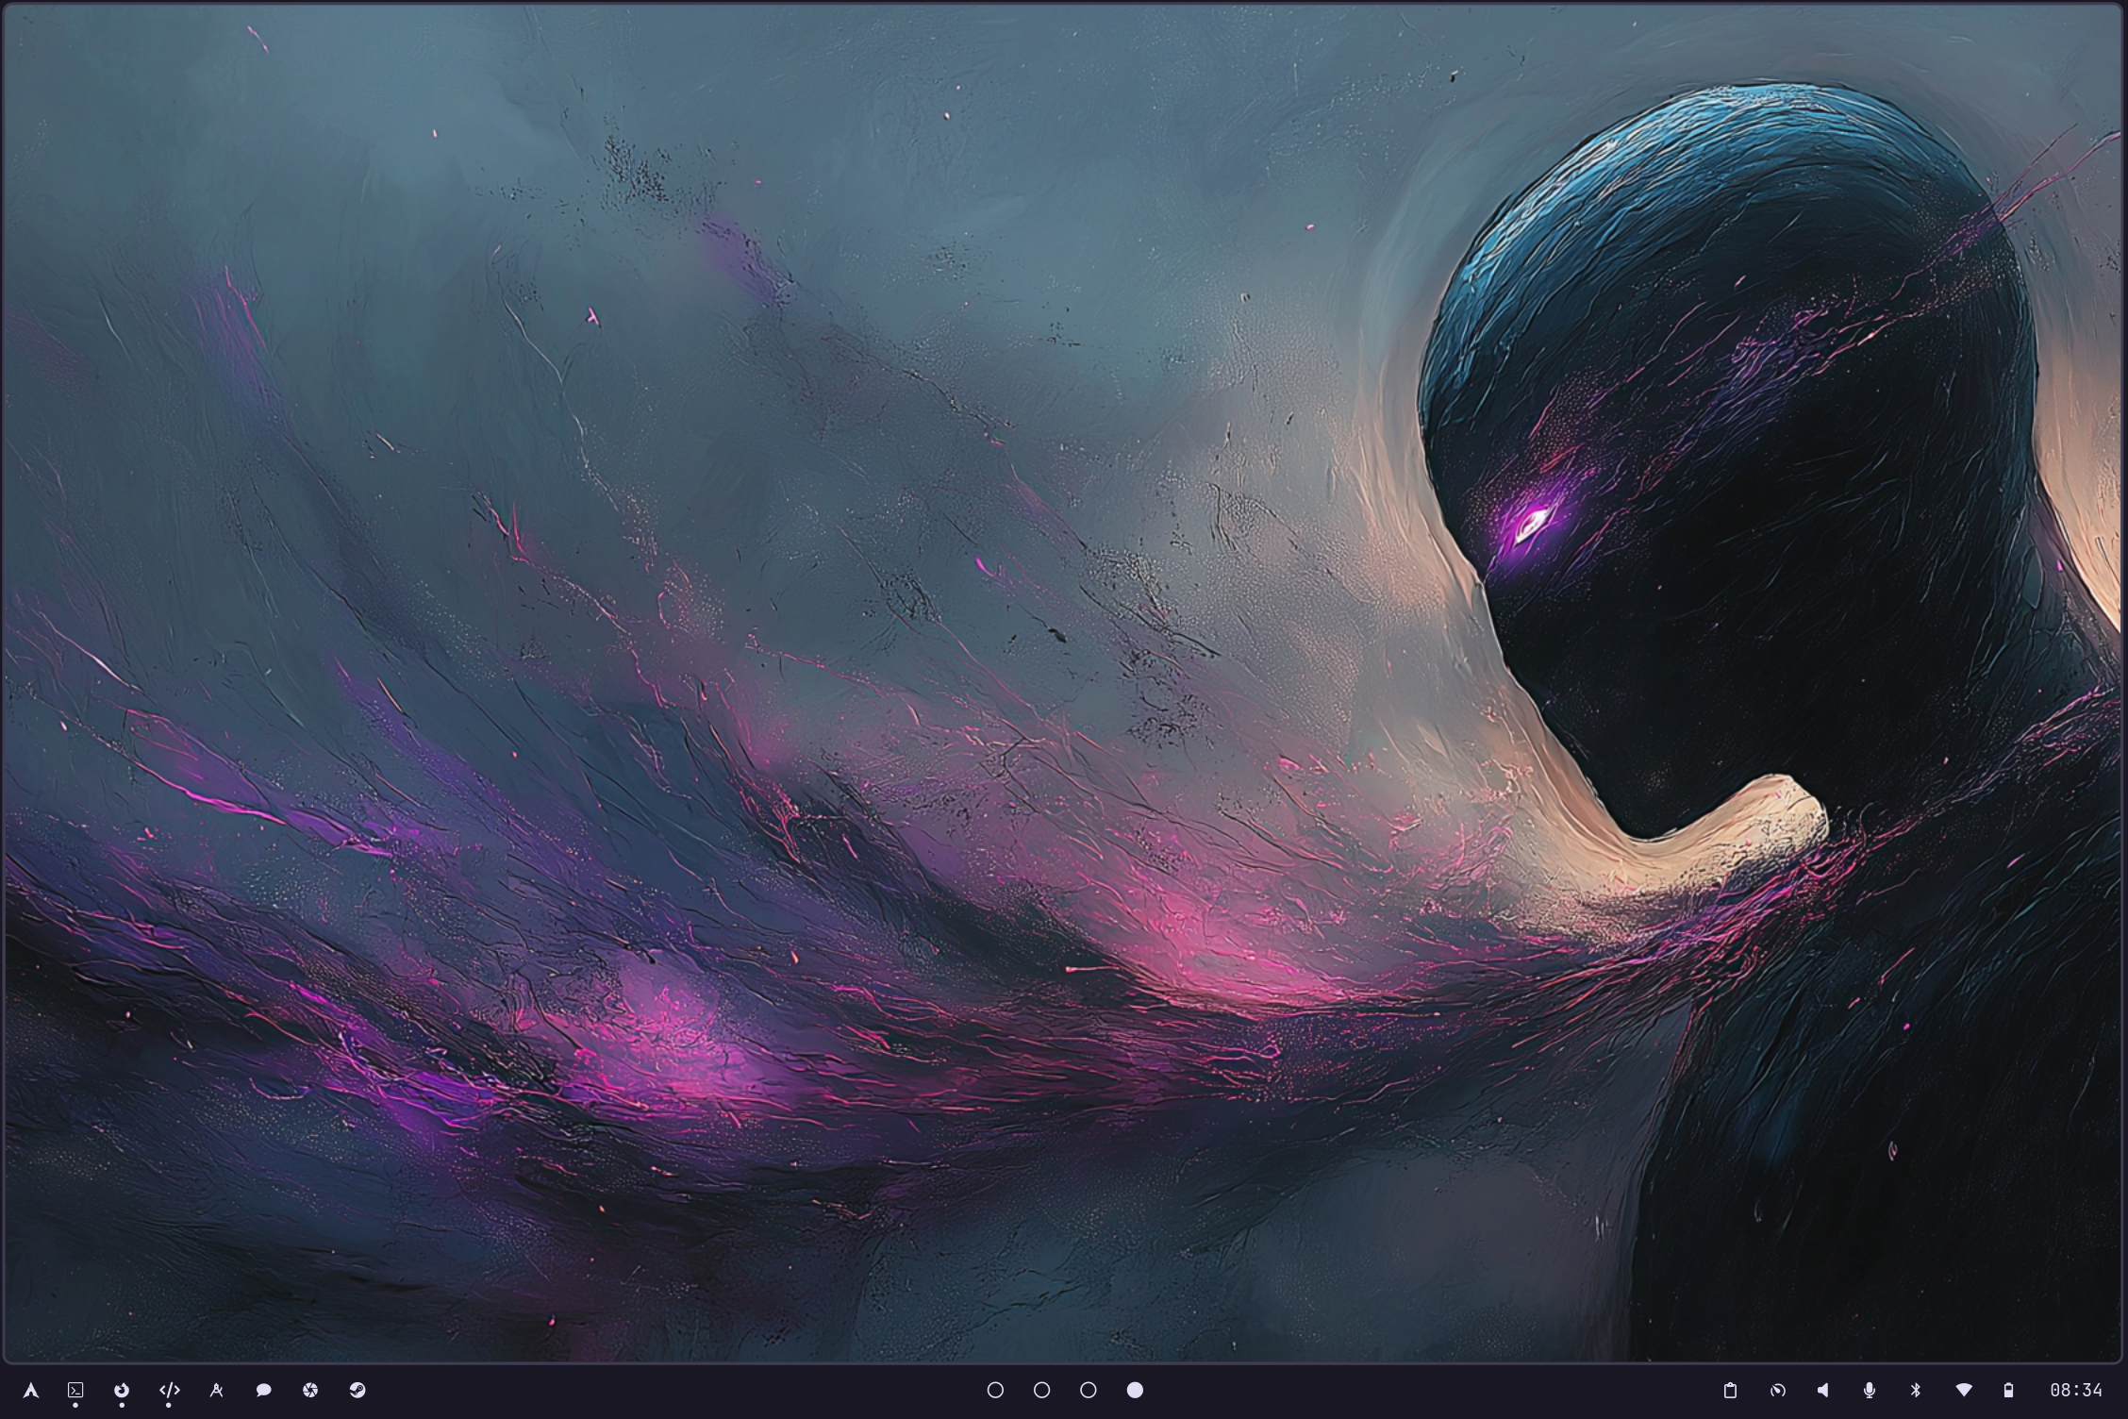
Task: Open the chat bubble messaging app
Action: click(x=263, y=1390)
